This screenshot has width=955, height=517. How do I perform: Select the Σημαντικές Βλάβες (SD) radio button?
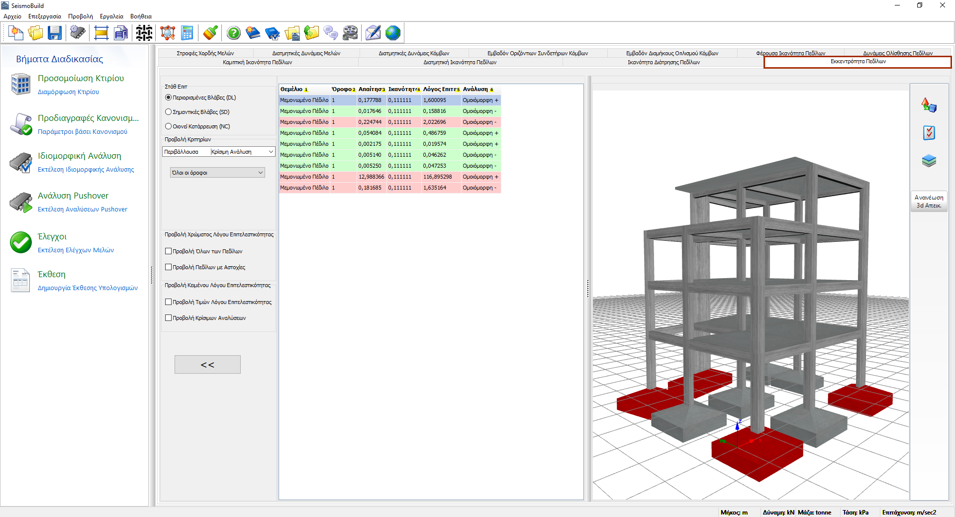pyautogui.click(x=169, y=112)
